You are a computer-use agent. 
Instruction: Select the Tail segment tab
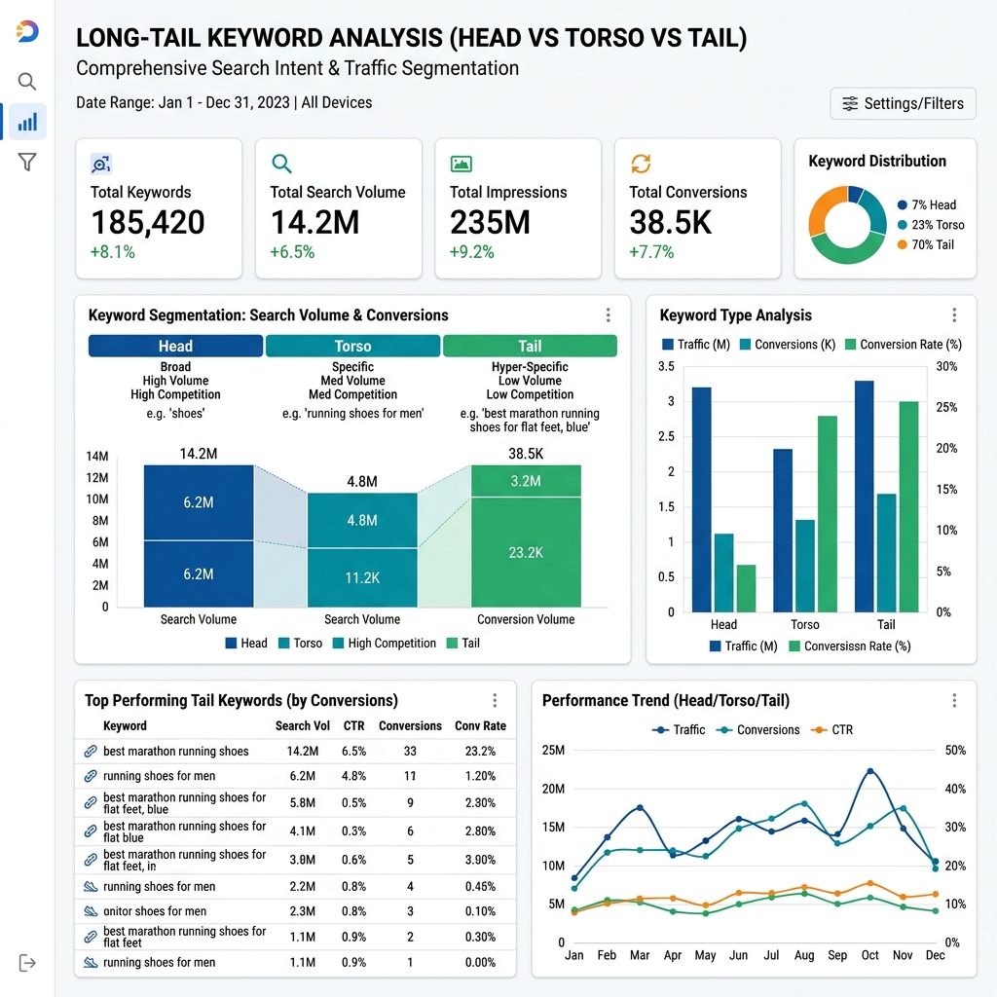530,346
